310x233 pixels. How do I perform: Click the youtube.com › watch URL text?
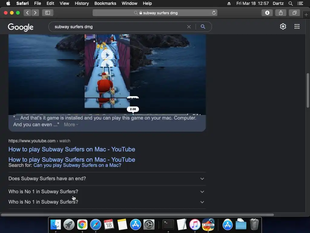point(39,141)
